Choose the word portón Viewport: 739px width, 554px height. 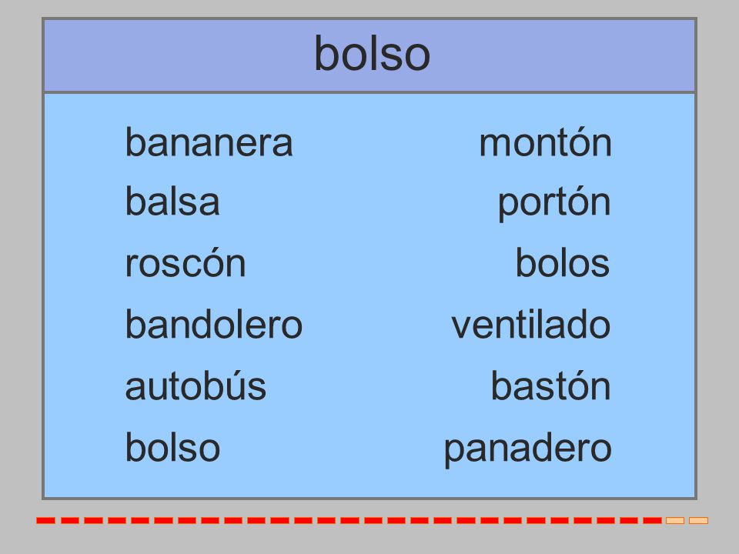tap(554, 204)
